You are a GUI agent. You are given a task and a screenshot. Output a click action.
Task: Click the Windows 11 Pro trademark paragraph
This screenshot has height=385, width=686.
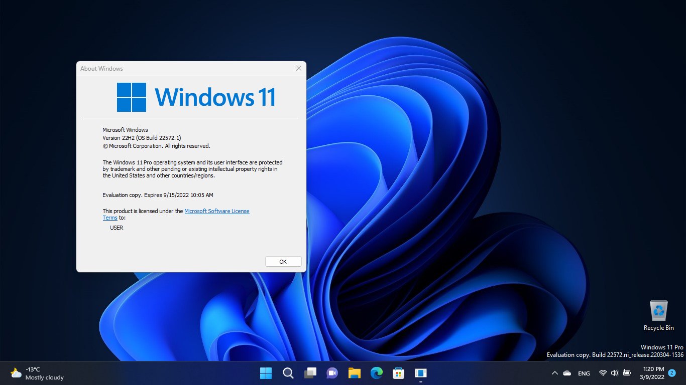(x=192, y=169)
